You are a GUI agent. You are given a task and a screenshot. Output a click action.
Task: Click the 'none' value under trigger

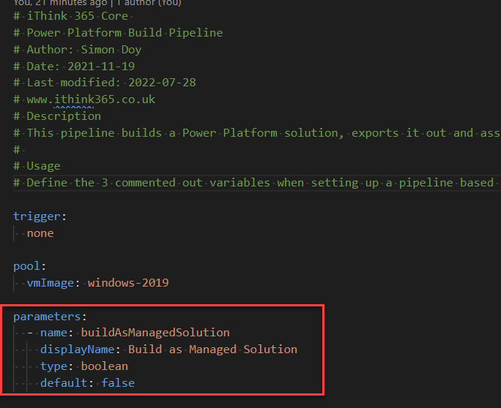tap(40, 233)
